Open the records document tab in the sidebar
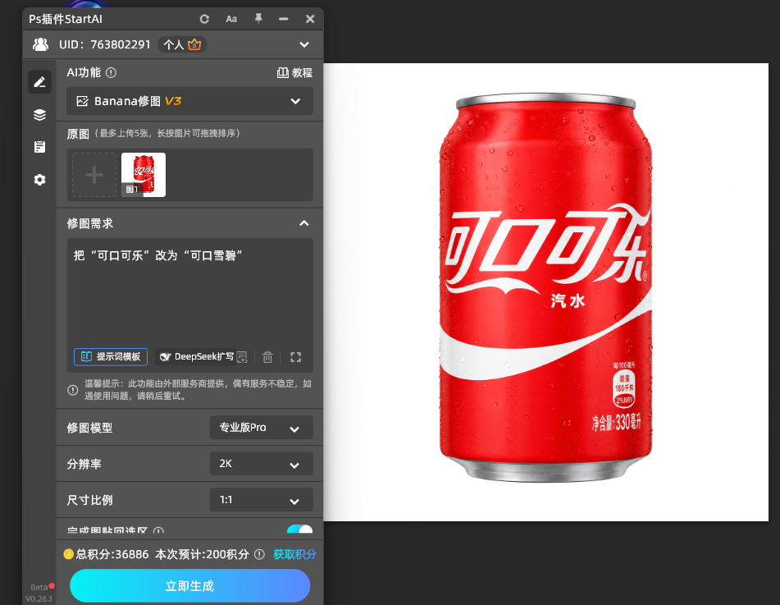The height and width of the screenshot is (605, 780). (40, 147)
